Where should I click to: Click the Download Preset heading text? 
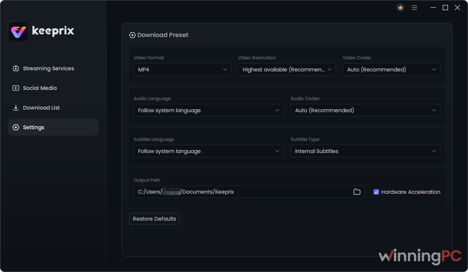pos(163,35)
